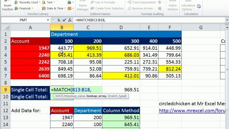229x129 pixels.
Task: Open the Math & Trig functions icon
Action: [x=70, y=3]
